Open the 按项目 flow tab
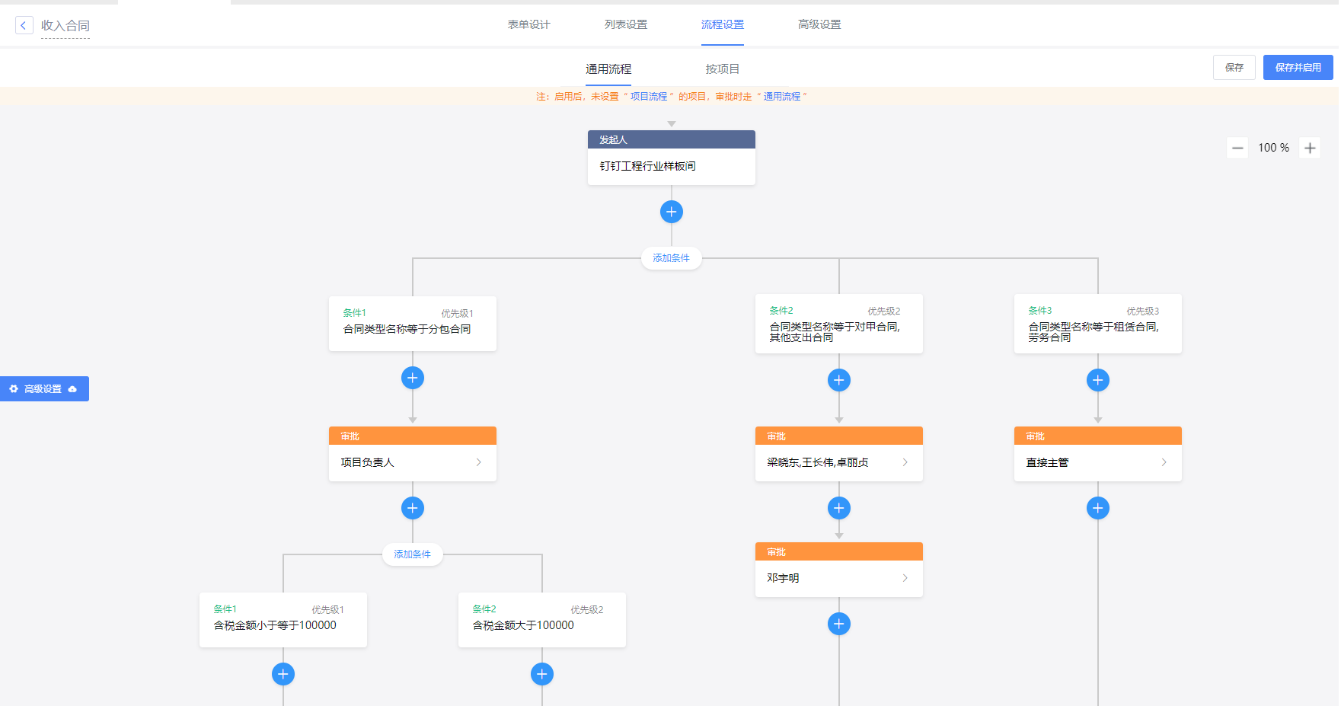The height and width of the screenshot is (706, 1341). click(722, 69)
